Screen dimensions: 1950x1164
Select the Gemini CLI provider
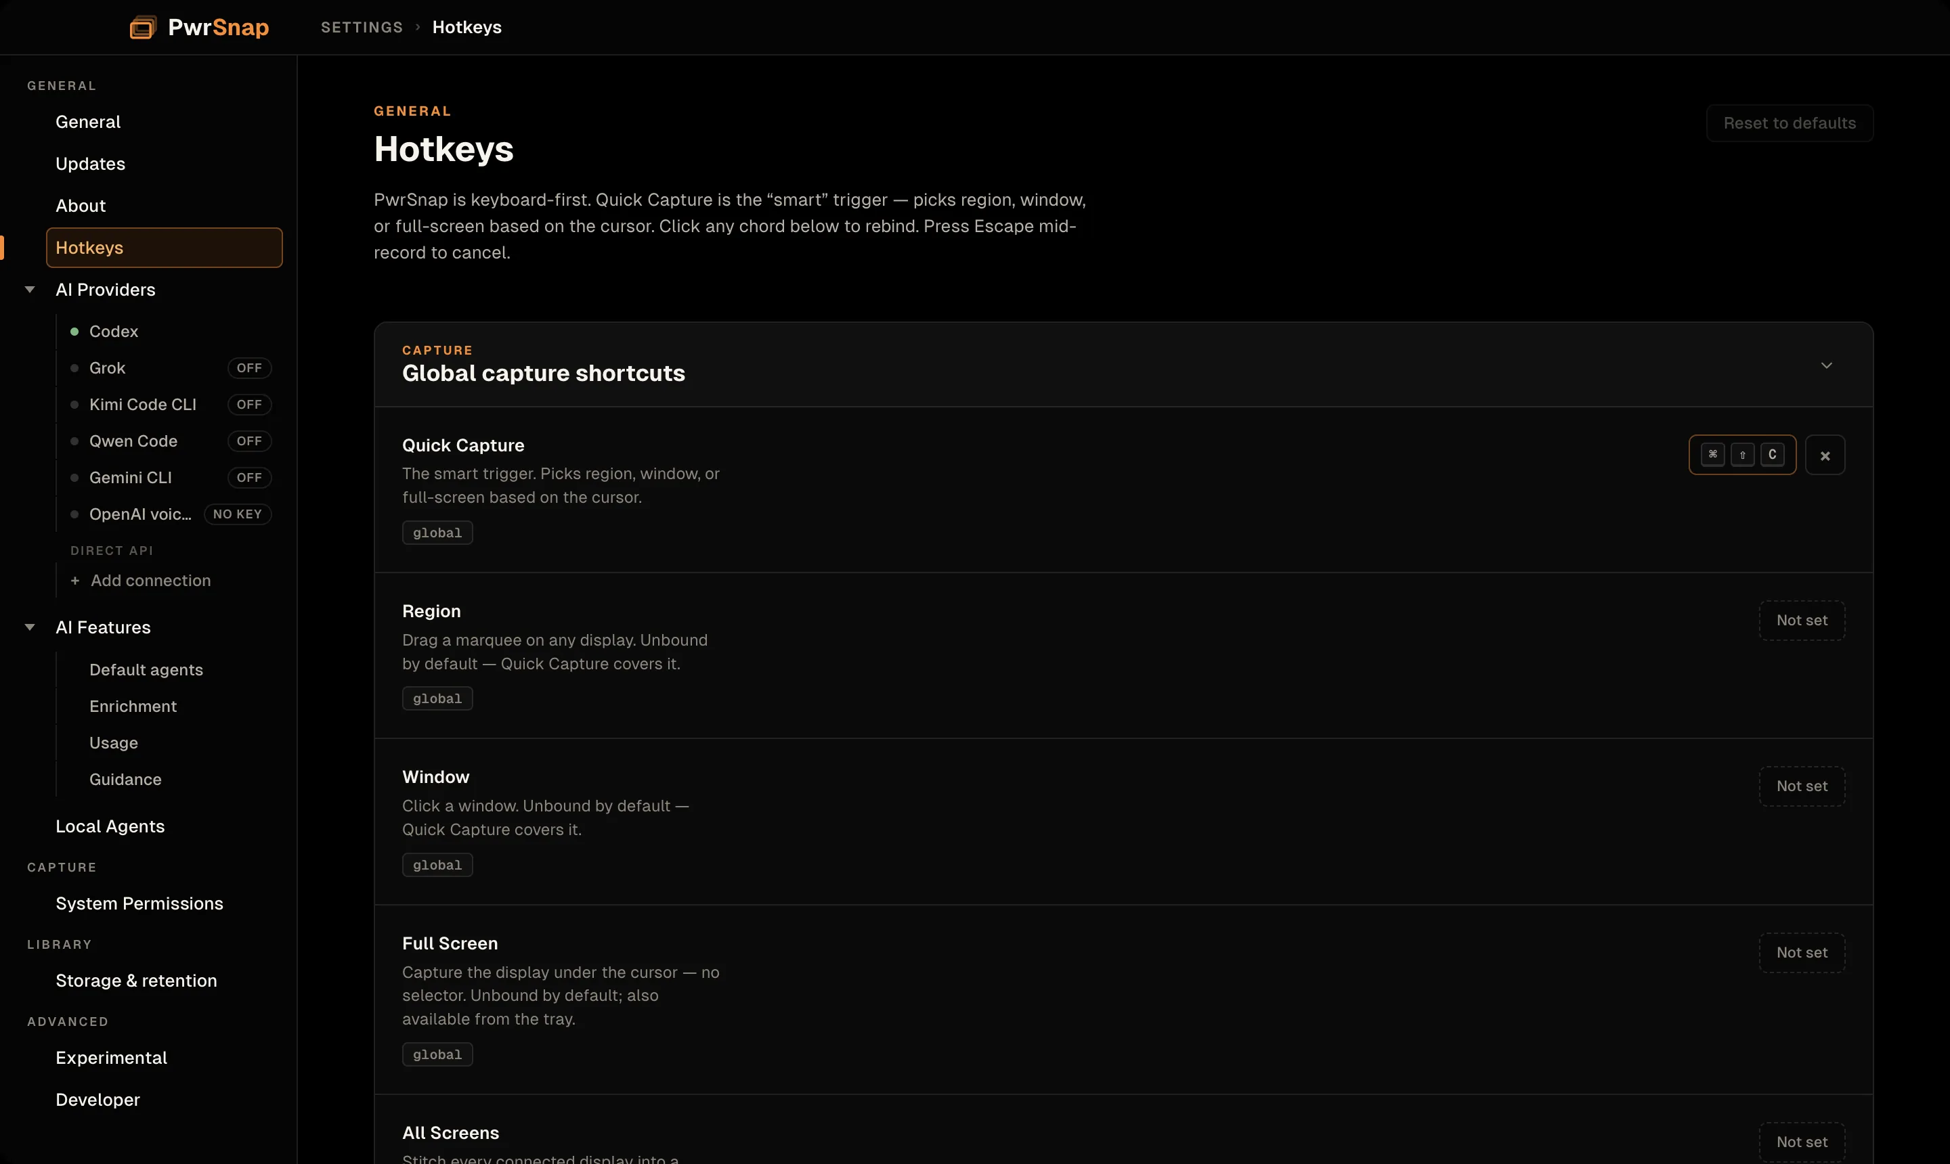pos(130,478)
